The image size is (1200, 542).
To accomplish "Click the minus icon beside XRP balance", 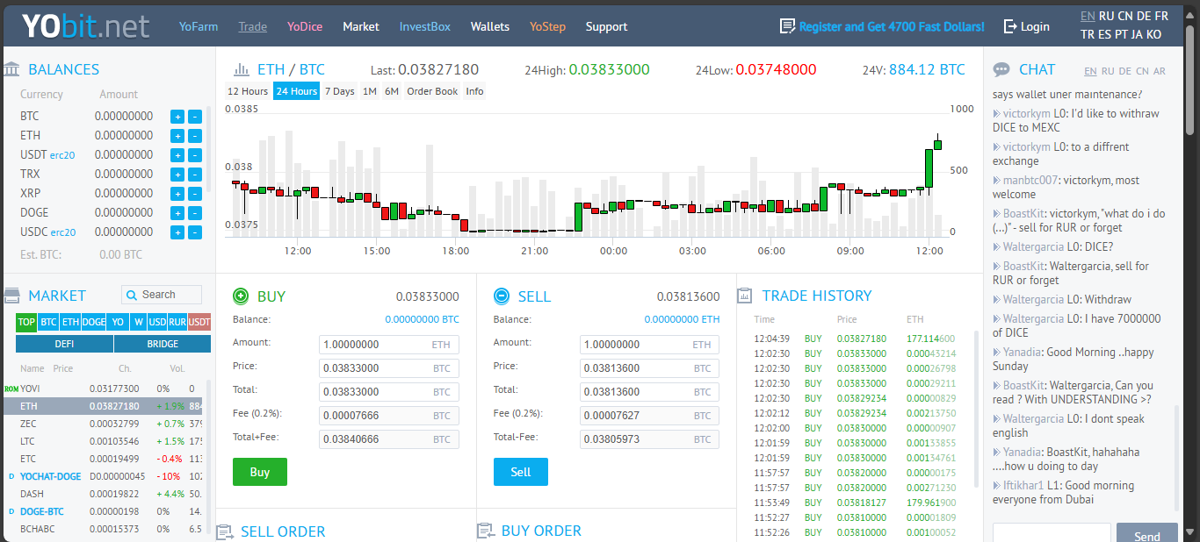I will [x=195, y=194].
